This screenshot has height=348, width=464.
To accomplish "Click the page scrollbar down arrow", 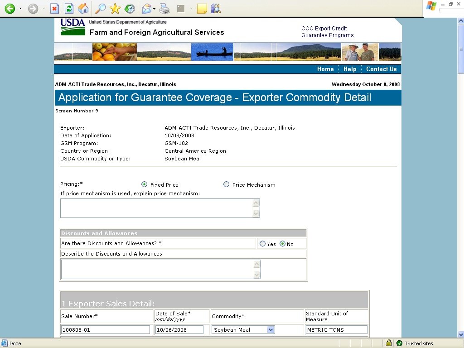I will tap(461, 334).
